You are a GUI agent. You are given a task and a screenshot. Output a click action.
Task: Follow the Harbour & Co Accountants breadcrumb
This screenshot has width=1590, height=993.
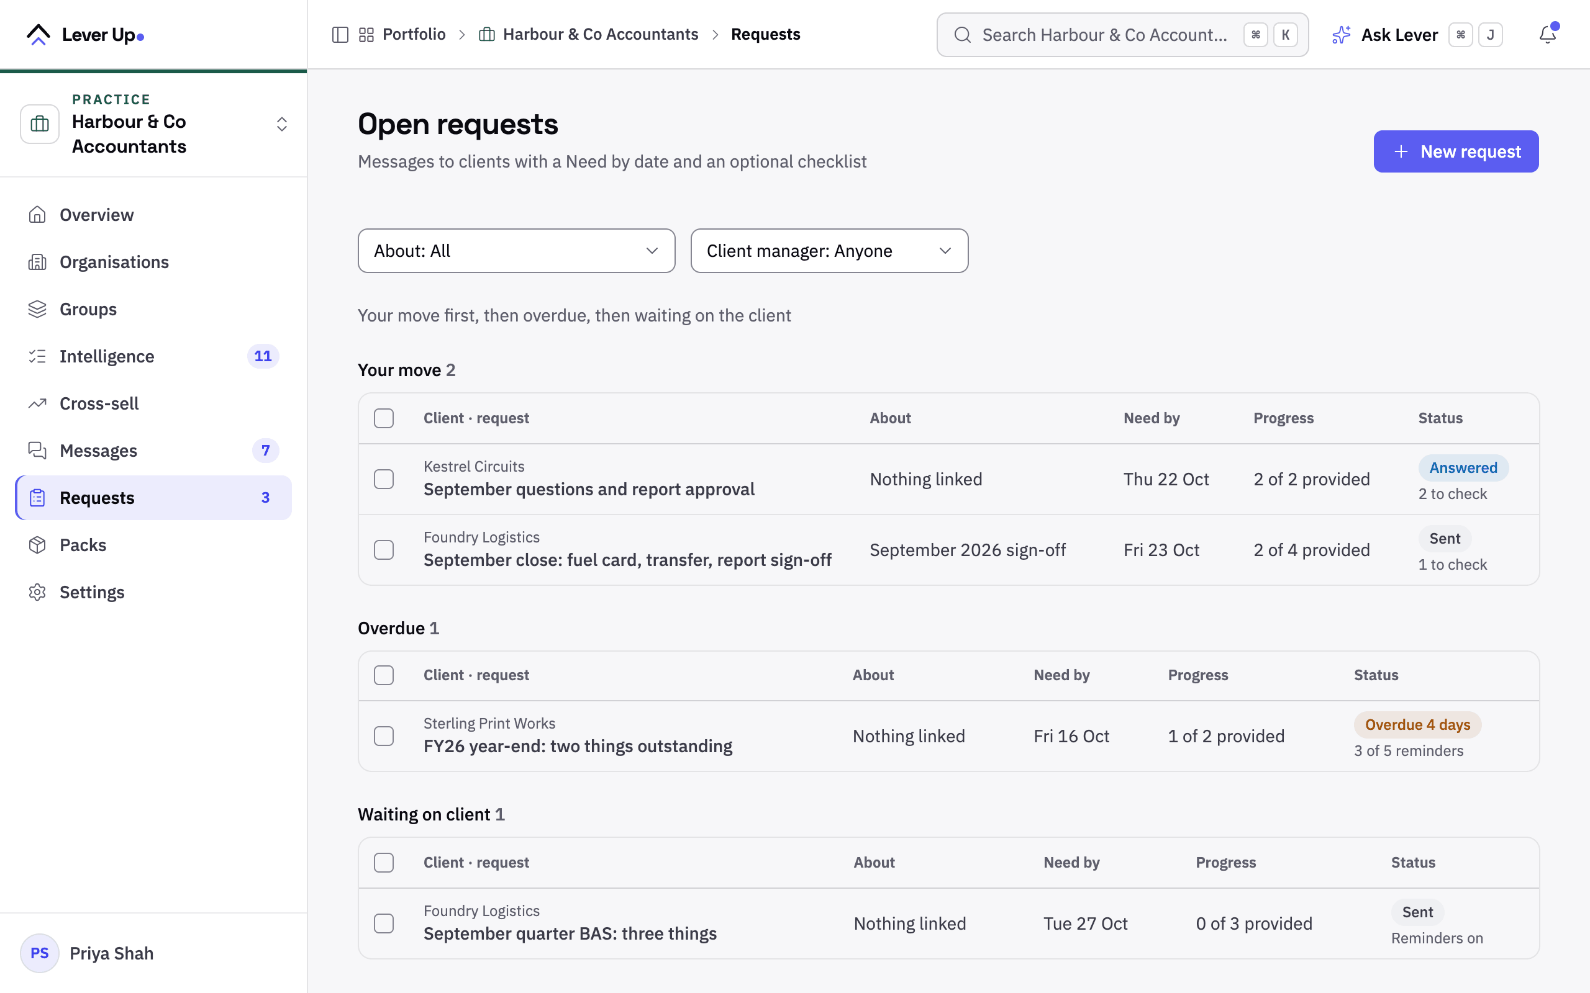tap(601, 34)
